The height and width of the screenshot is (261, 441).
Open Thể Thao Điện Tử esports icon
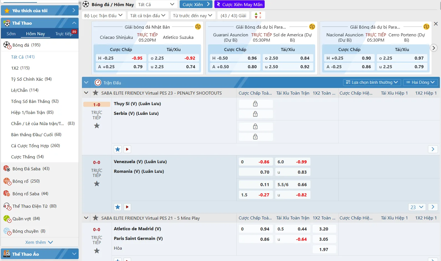click(7, 206)
